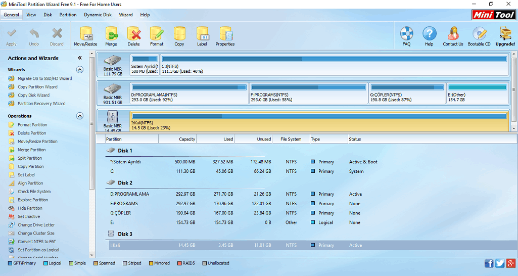Image resolution: width=518 pixels, height=276 pixels.
Task: Collapse the Wizards section
Action: click(80, 70)
